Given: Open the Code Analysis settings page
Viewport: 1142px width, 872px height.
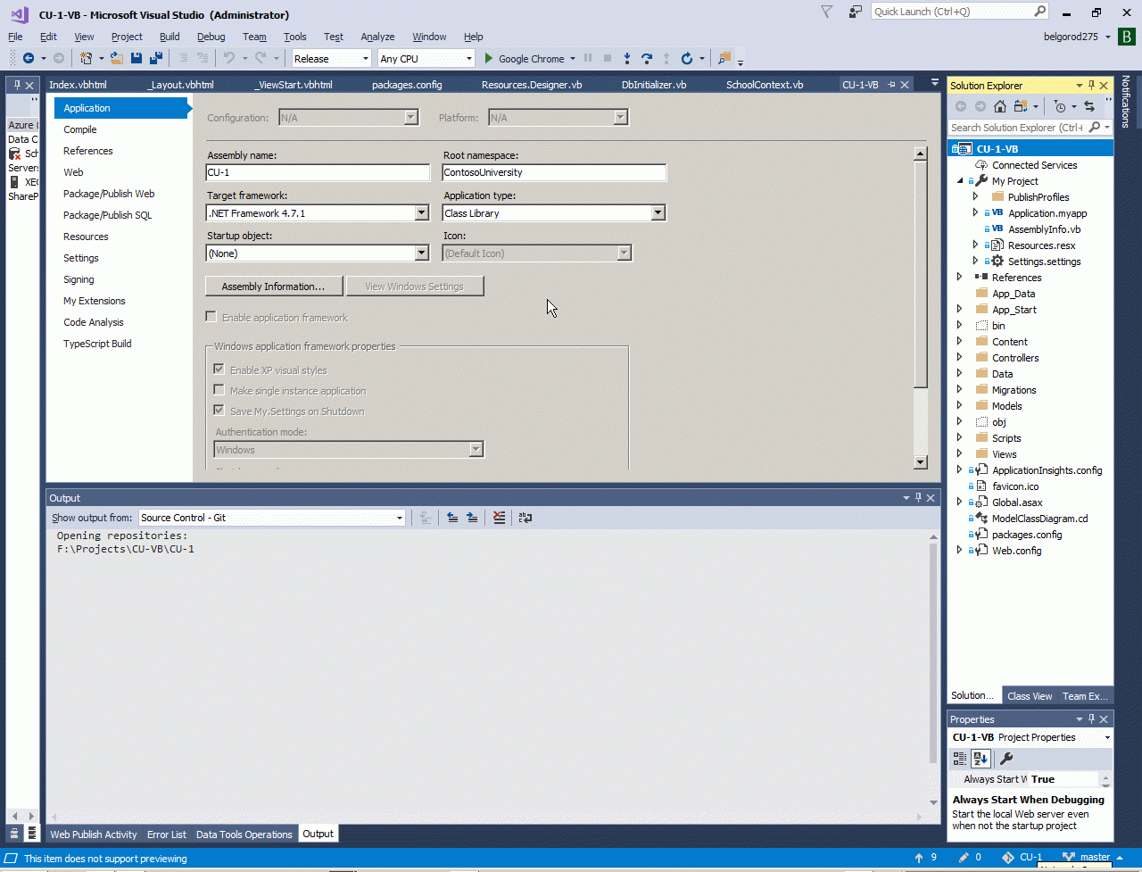Looking at the screenshot, I should click(x=94, y=322).
